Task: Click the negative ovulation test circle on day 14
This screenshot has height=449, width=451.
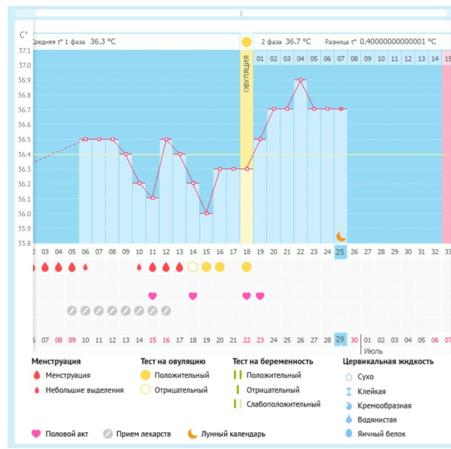Action: 193,267
